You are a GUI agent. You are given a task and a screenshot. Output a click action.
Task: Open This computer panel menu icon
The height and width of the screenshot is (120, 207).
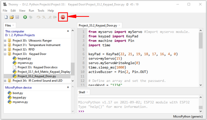(x=68, y=31)
